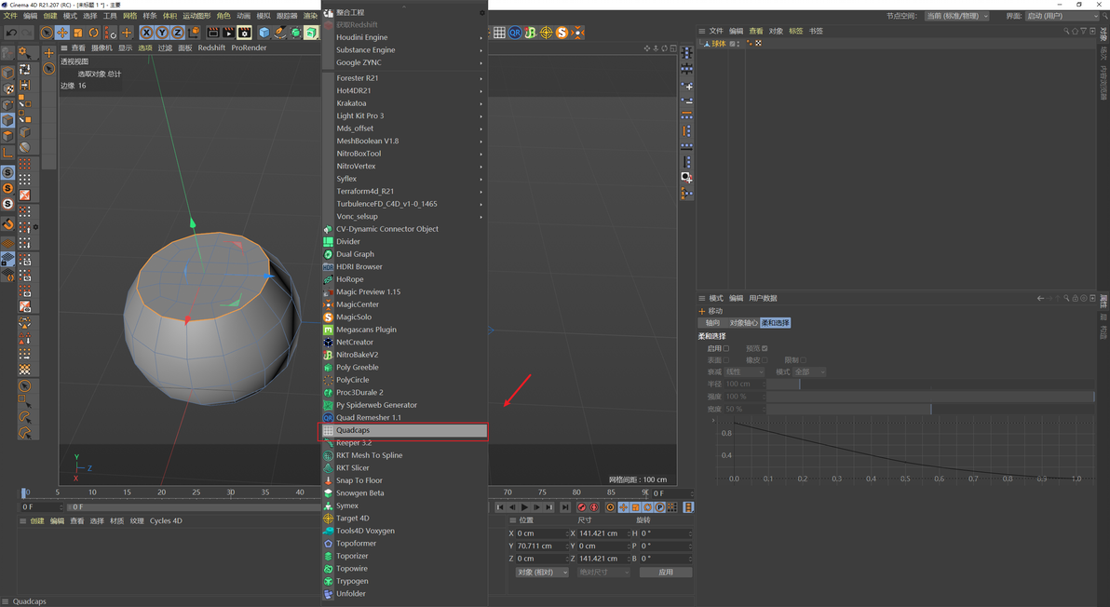The width and height of the screenshot is (1110, 607).
Task: Open the 对象 (相对) coordinate dropdown
Action: pyautogui.click(x=542, y=573)
